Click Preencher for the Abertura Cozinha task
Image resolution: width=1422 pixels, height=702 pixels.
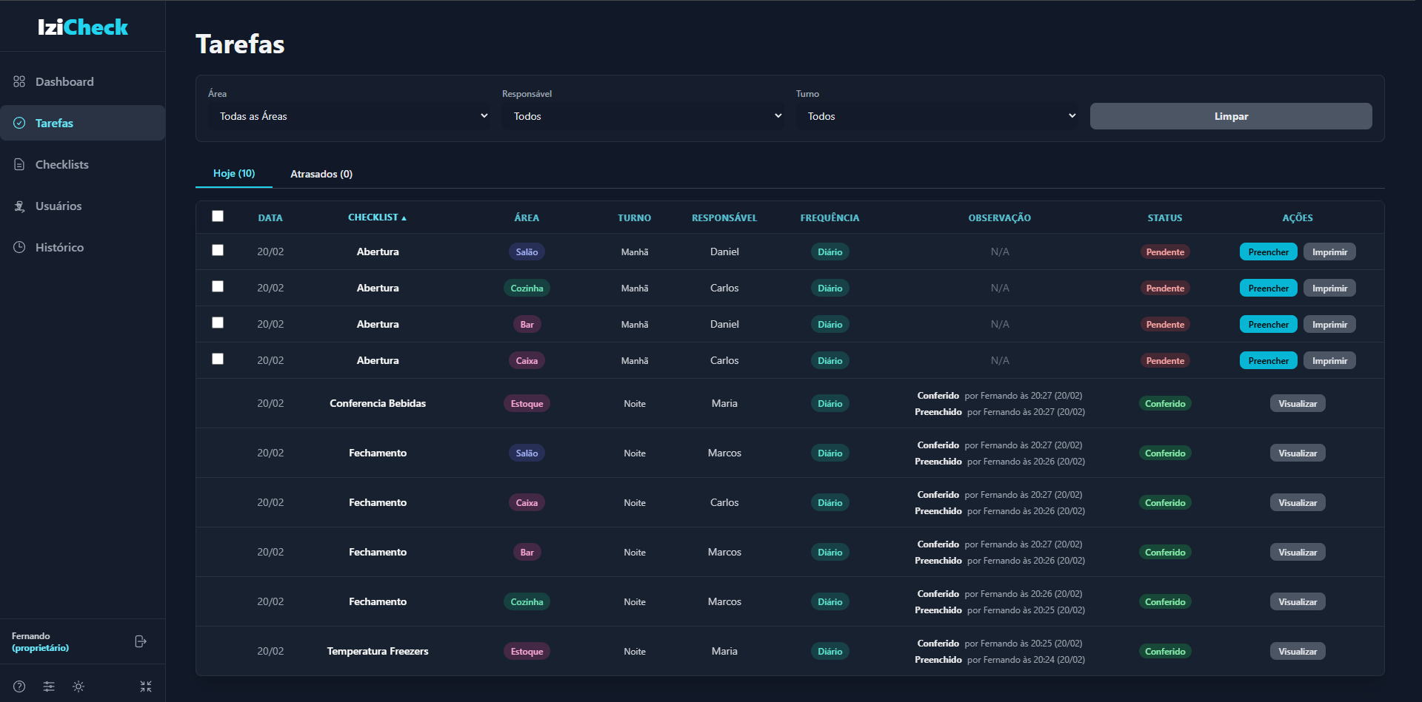point(1268,288)
